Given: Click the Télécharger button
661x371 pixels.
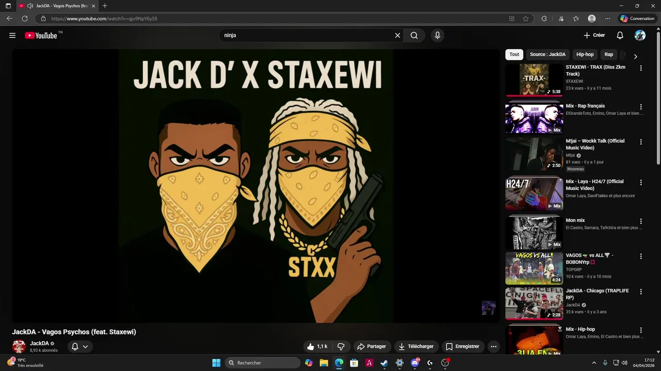Looking at the screenshot, I should 416,346.
